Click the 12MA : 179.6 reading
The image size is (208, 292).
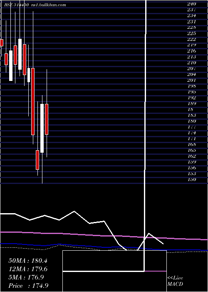(28, 269)
